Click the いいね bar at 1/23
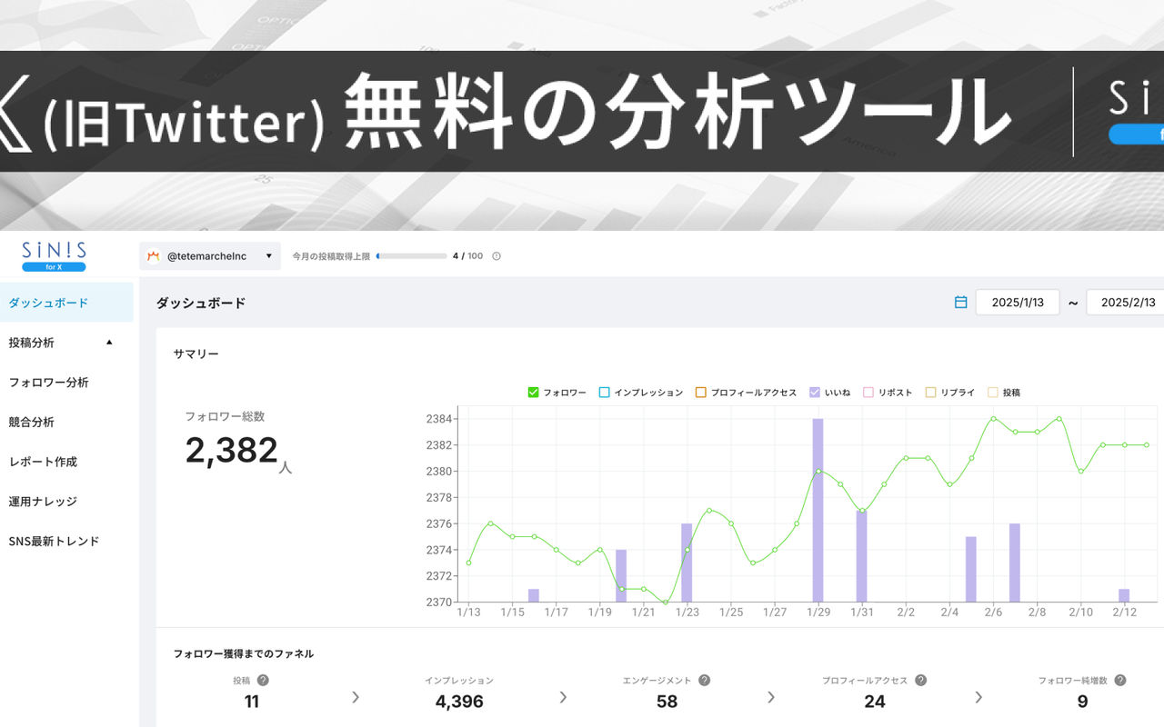This screenshot has width=1164, height=727. point(687,563)
